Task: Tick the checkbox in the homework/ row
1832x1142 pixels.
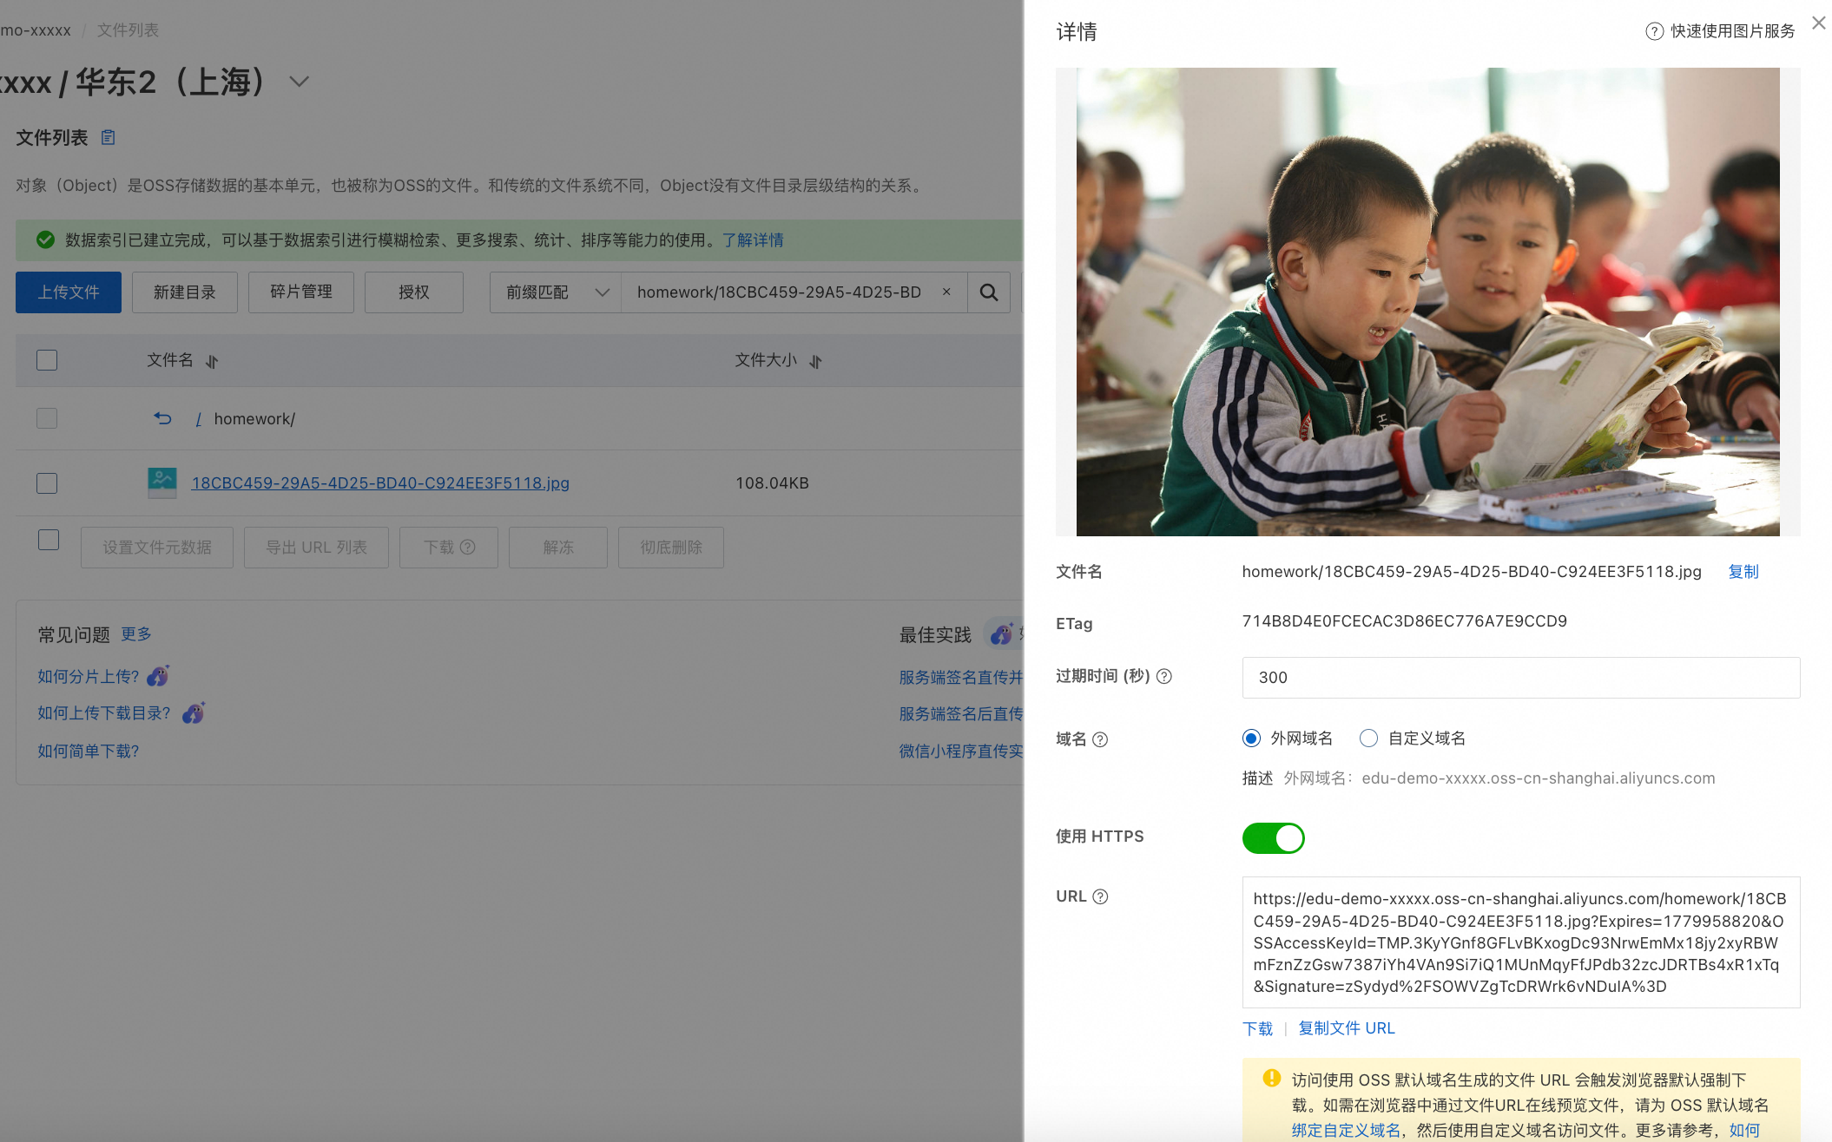Action: 47,418
